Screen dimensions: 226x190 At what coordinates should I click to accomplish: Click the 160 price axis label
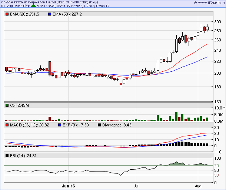[217, 102]
